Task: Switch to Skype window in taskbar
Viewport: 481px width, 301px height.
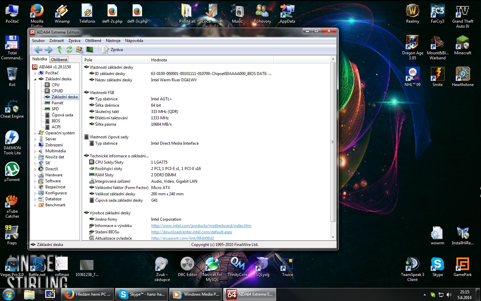Action: 142,294
